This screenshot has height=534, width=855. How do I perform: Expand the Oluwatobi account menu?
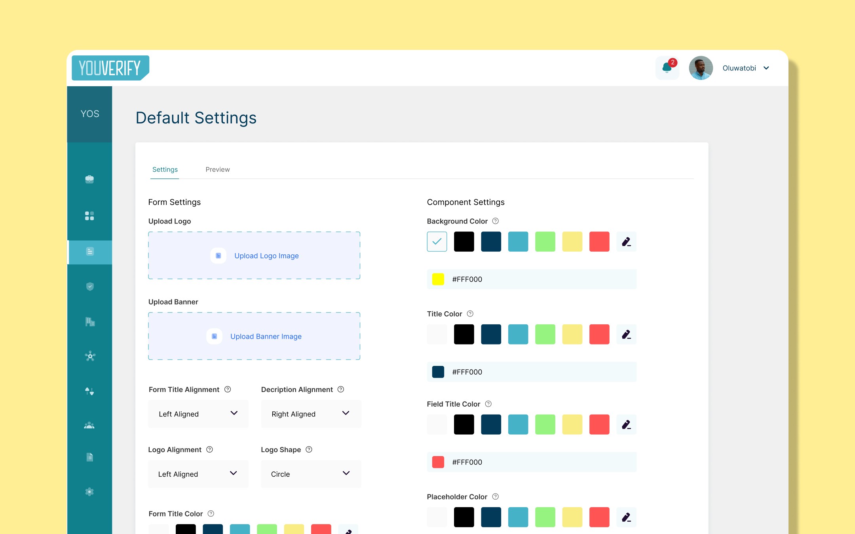point(746,68)
